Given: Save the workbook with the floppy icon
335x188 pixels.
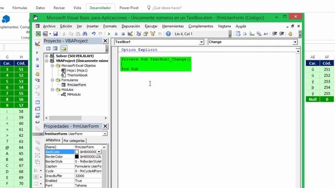Looking at the screenshot, I should 55,33.
